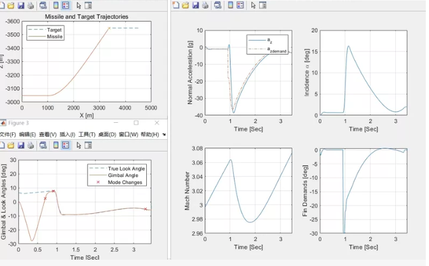Click Link Plot in the four-subplot window toolbar

218,5
